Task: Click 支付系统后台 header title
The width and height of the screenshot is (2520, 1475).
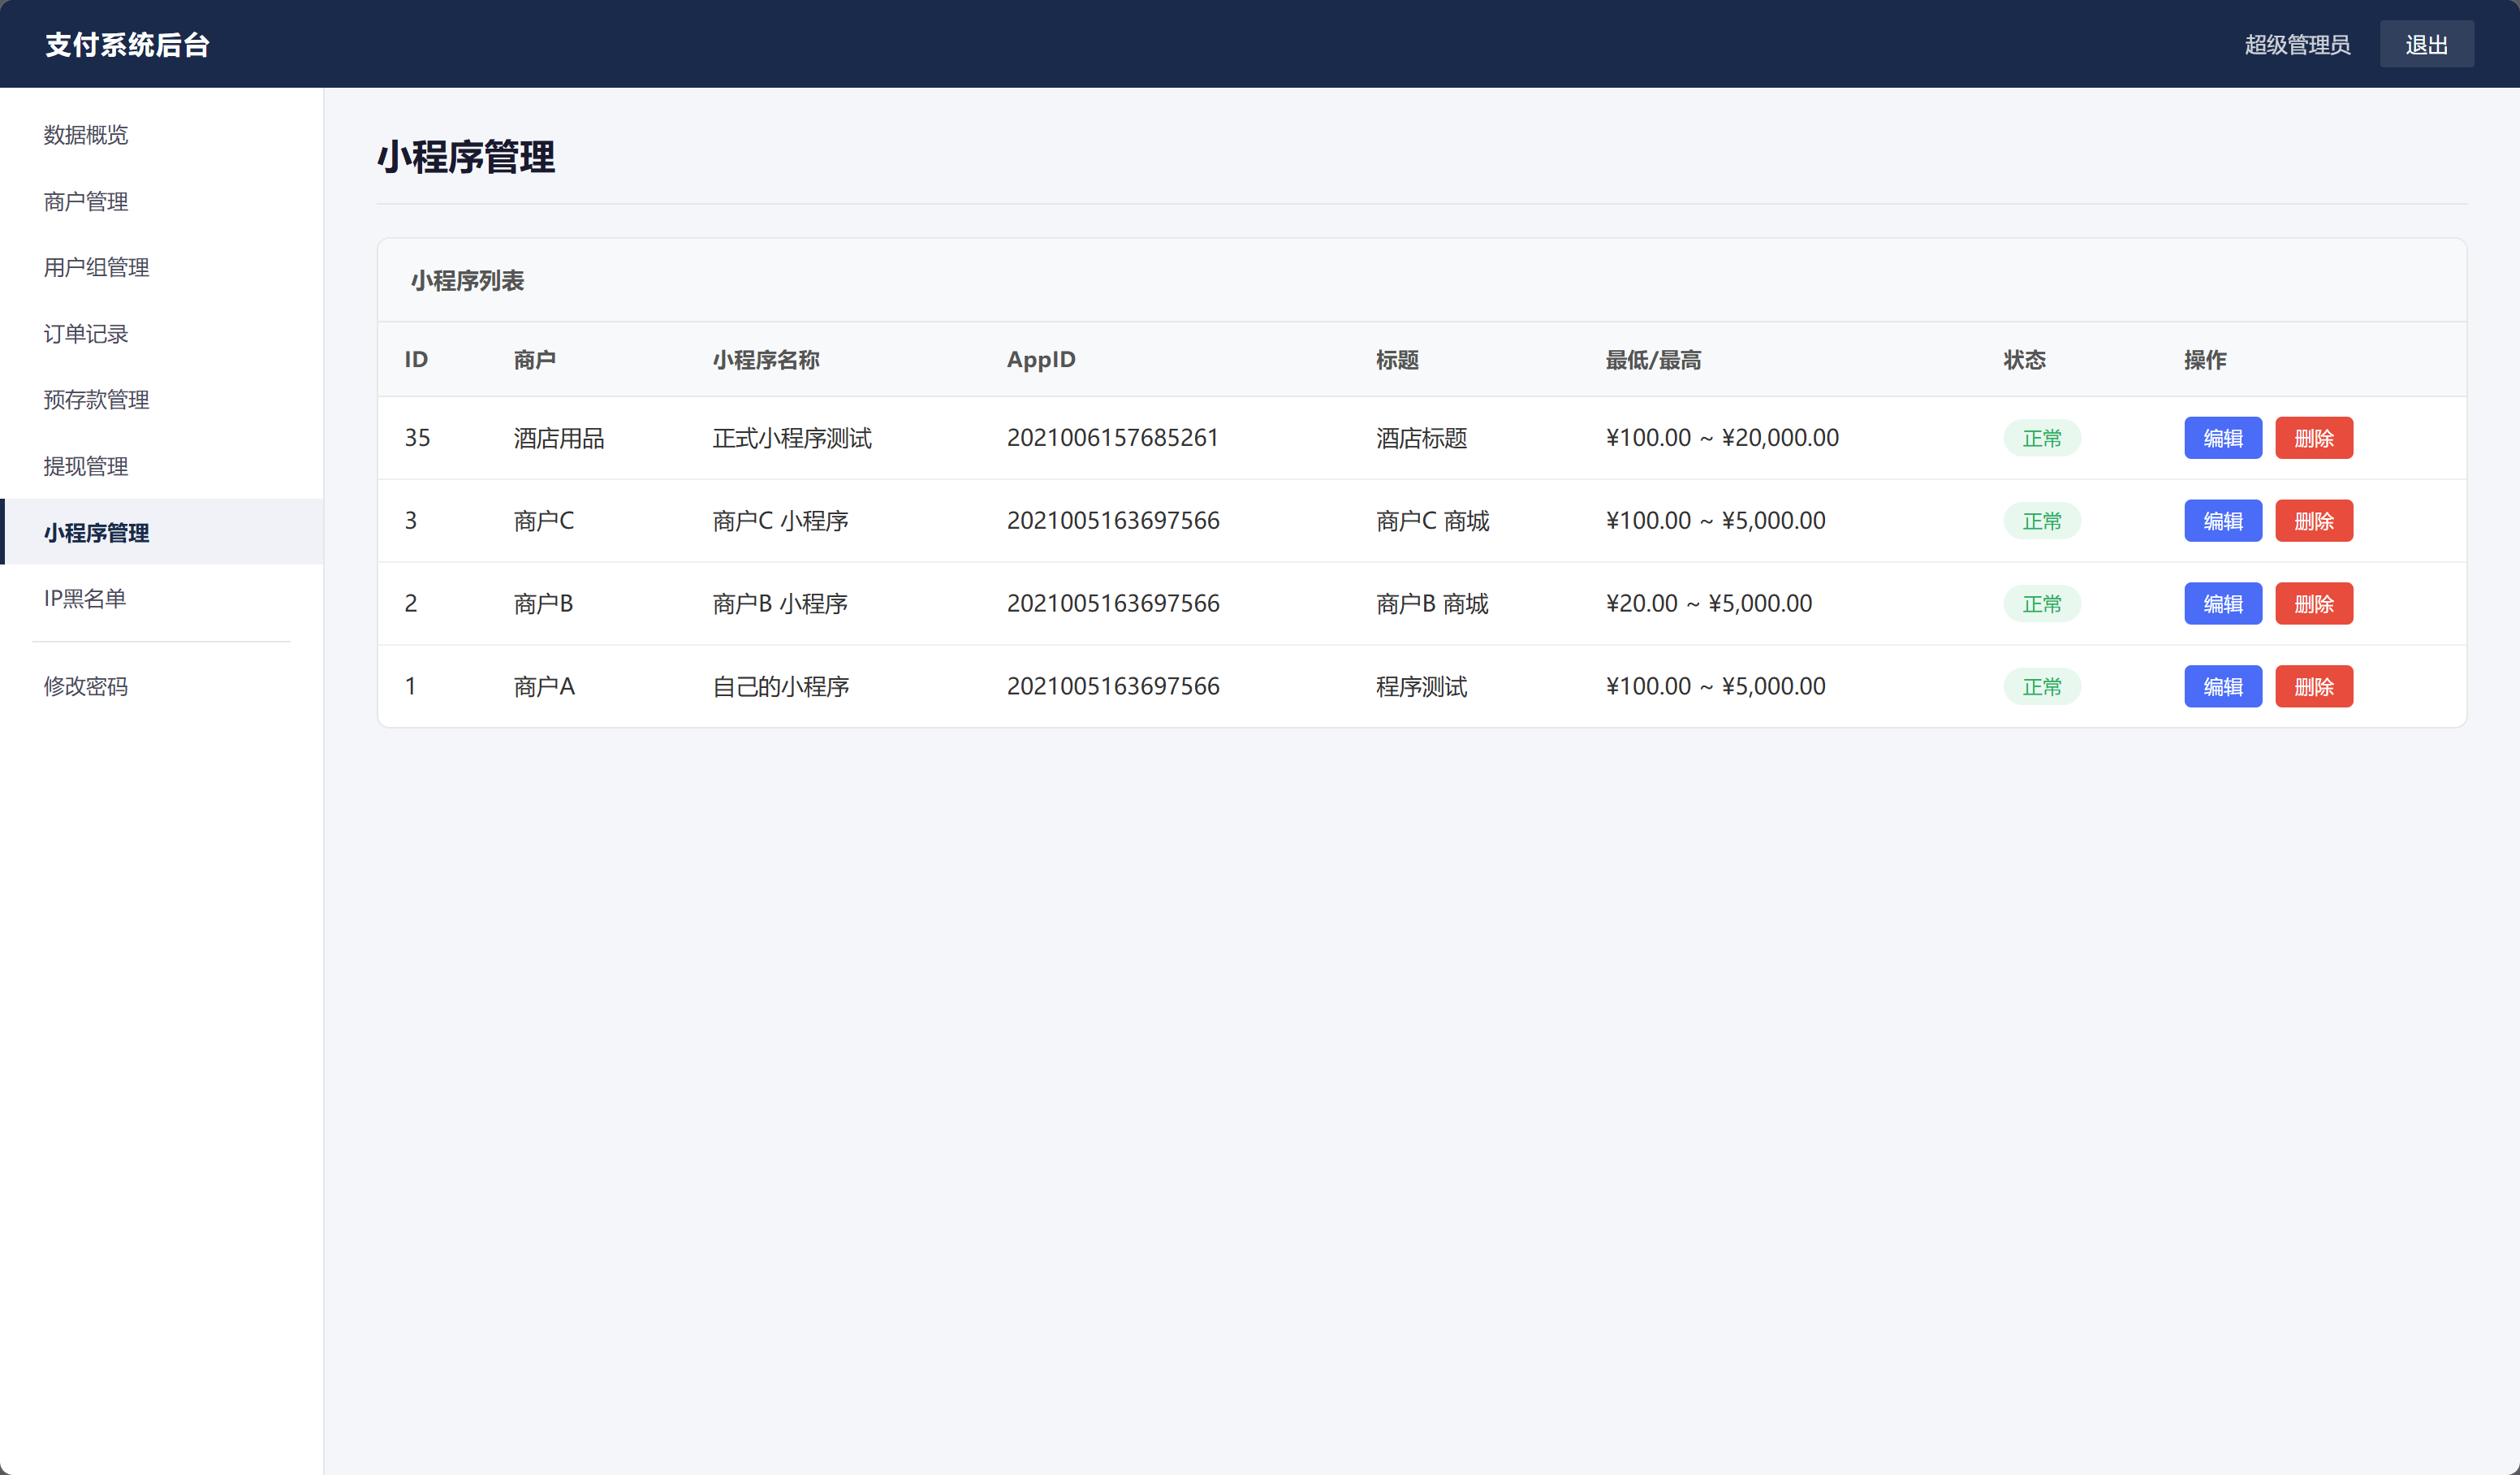Action: [127, 44]
